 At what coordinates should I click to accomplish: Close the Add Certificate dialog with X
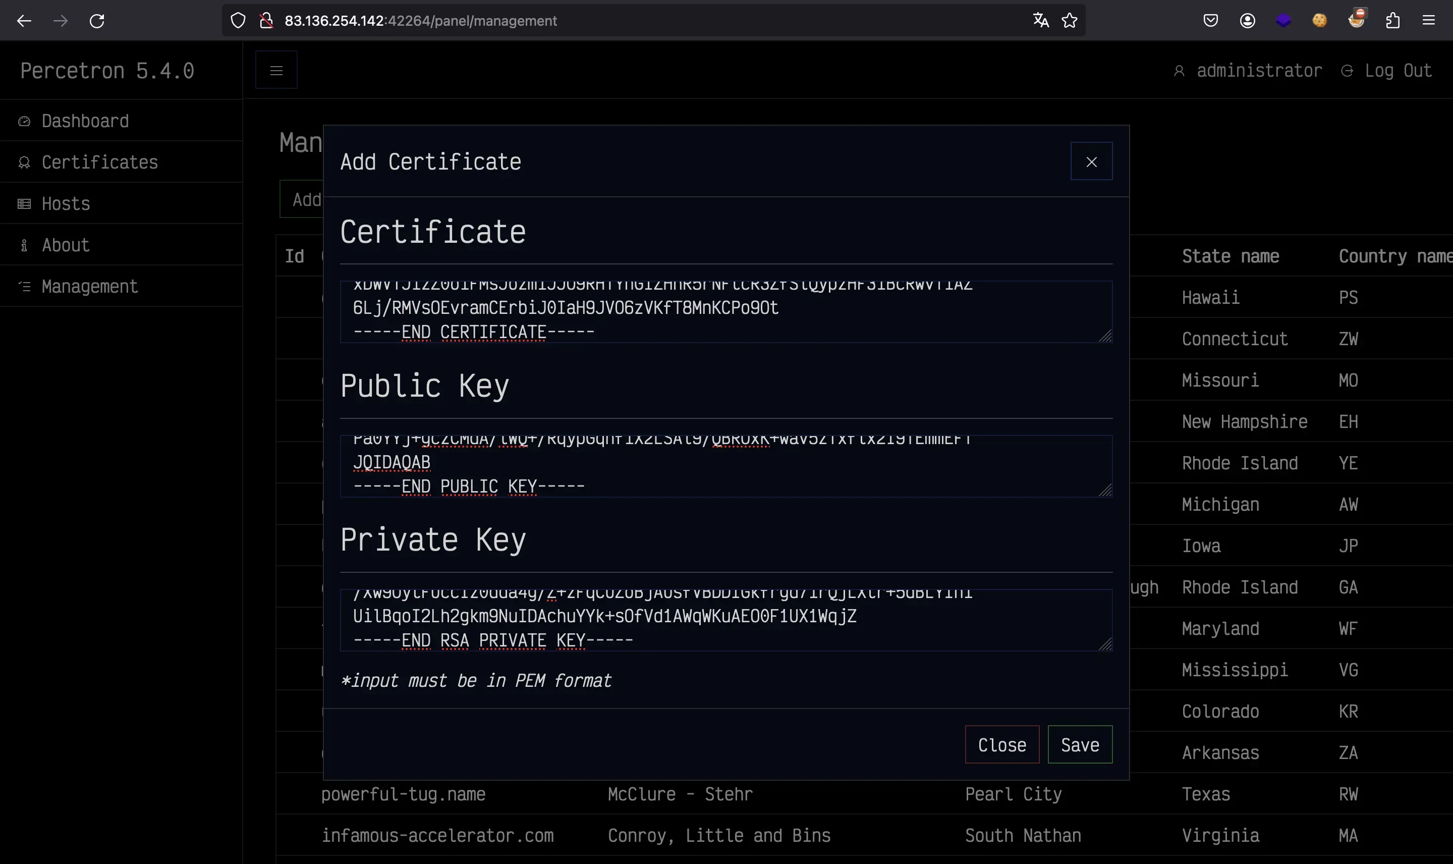click(1091, 162)
